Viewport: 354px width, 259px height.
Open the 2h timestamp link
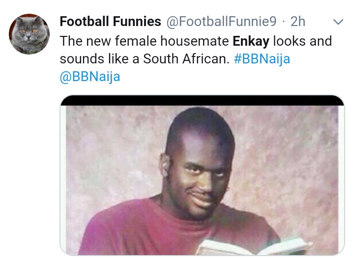[x=298, y=22]
